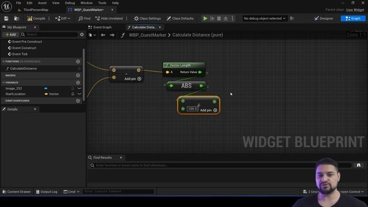Select CalculateDistance function
Screen dimensions: 368x207
(23, 68)
